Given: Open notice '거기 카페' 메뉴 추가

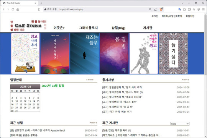Looking at the screenshot, I should tap(117, 112).
